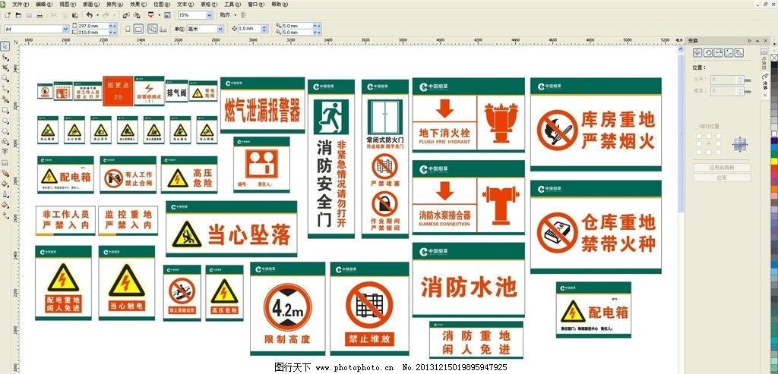
Task: Set page to portrait orientation
Action: [128, 30]
